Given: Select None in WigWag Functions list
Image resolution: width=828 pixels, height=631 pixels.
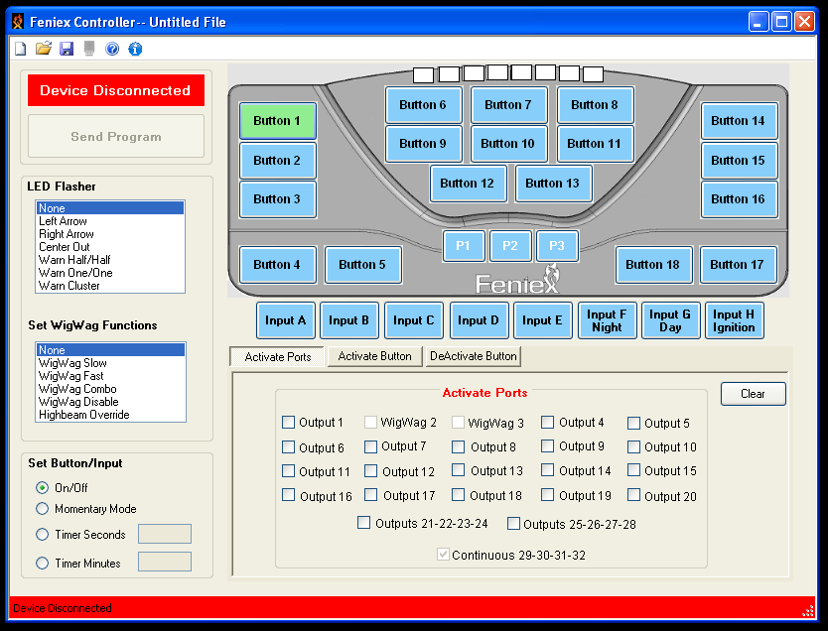Looking at the screenshot, I should tap(110, 350).
